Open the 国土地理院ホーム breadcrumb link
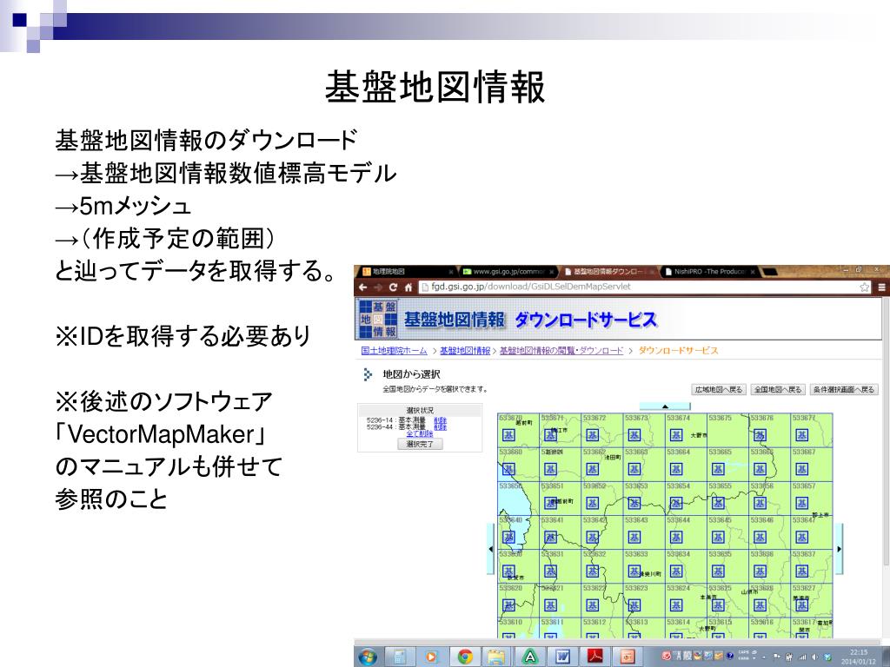Image resolution: width=890 pixels, height=667 pixels. point(394,351)
